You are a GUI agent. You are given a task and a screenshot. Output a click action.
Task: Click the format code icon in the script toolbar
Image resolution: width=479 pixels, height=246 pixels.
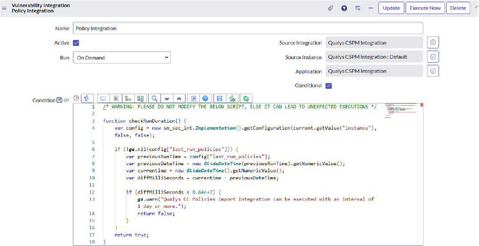[x=116, y=98]
